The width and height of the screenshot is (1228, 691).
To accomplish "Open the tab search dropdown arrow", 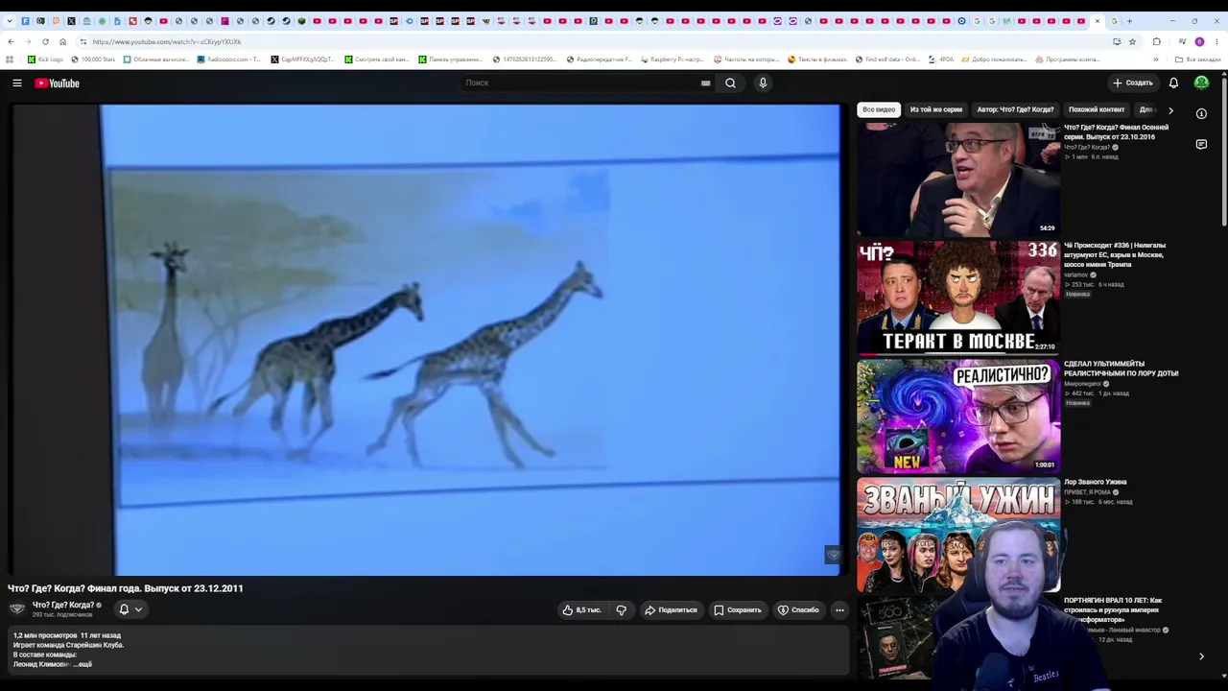I will 10,21.
